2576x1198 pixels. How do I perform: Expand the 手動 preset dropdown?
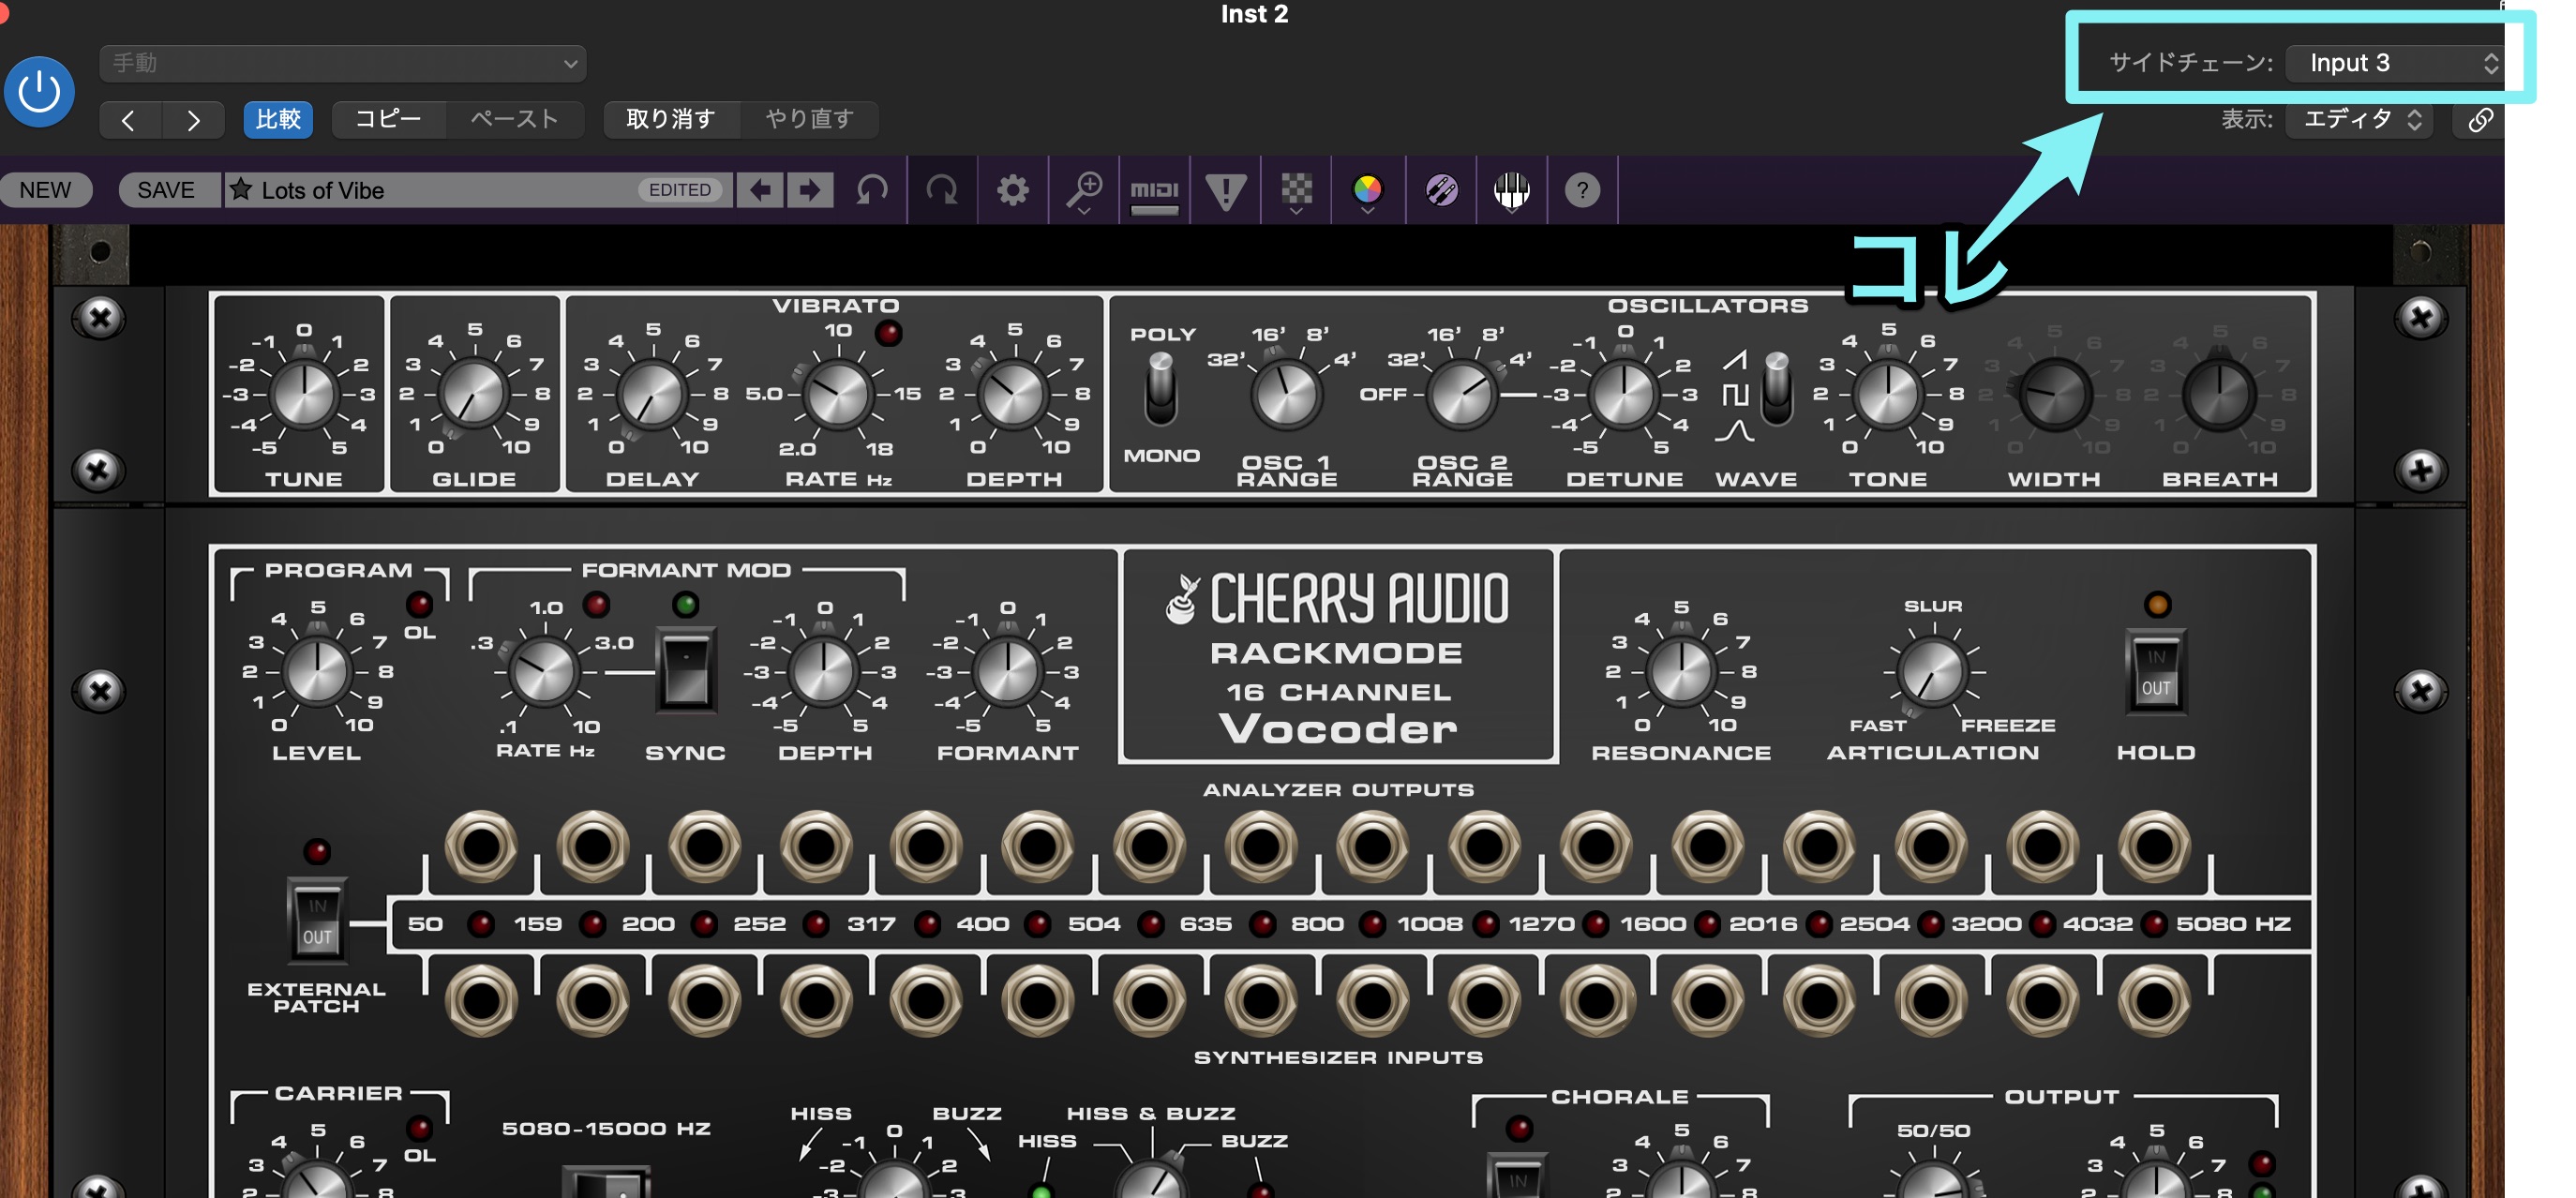tap(342, 63)
